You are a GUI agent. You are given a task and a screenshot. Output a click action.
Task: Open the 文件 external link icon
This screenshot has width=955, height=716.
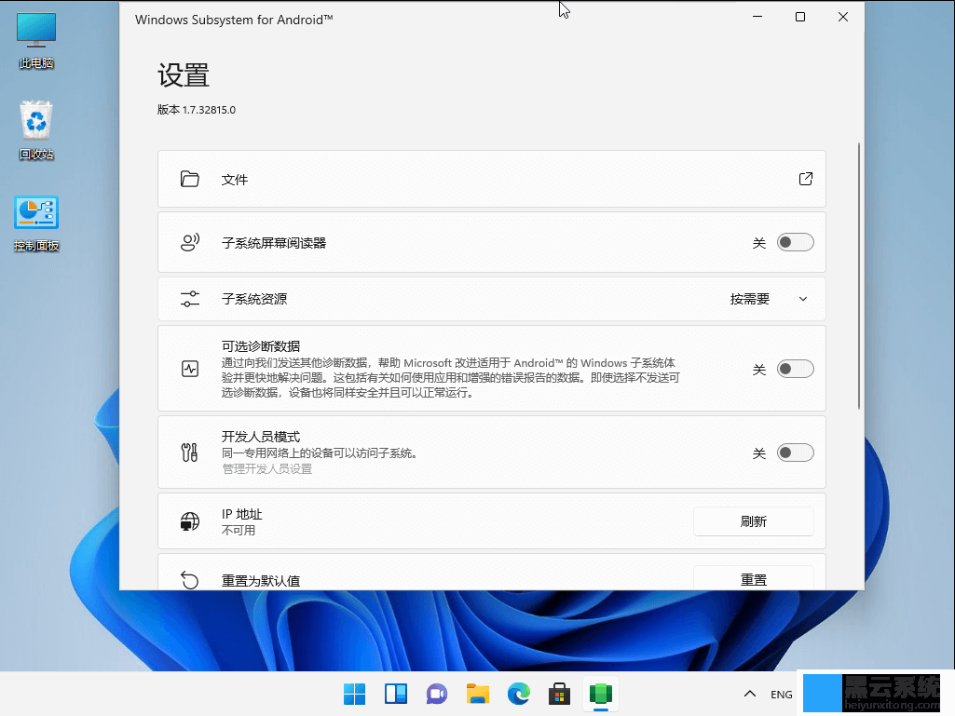coord(806,179)
